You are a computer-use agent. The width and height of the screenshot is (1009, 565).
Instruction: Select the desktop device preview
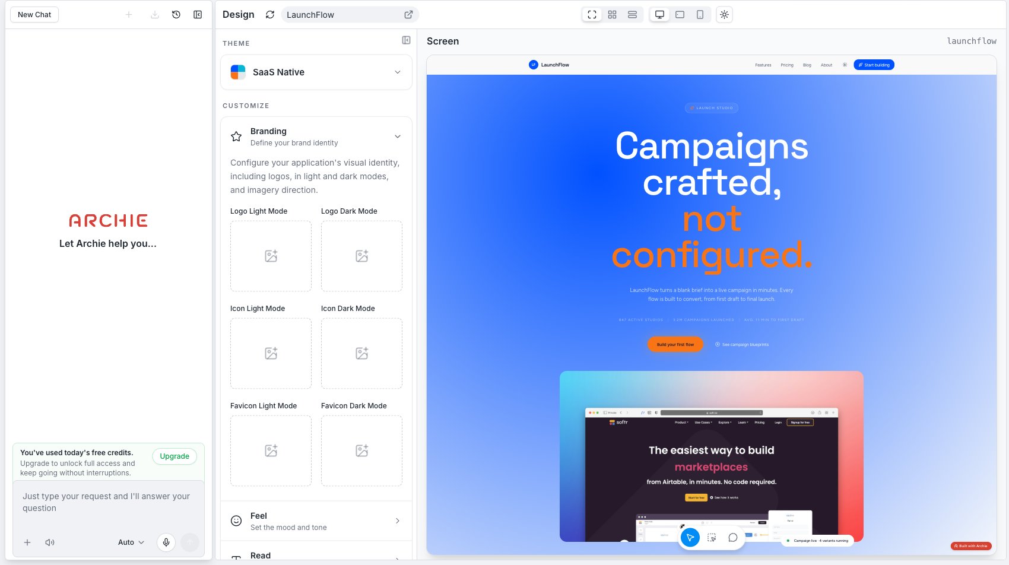[659, 15]
